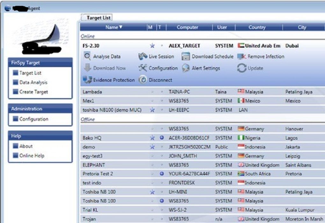
Task: Click the Evidence Protection button label
Action: [114, 80]
